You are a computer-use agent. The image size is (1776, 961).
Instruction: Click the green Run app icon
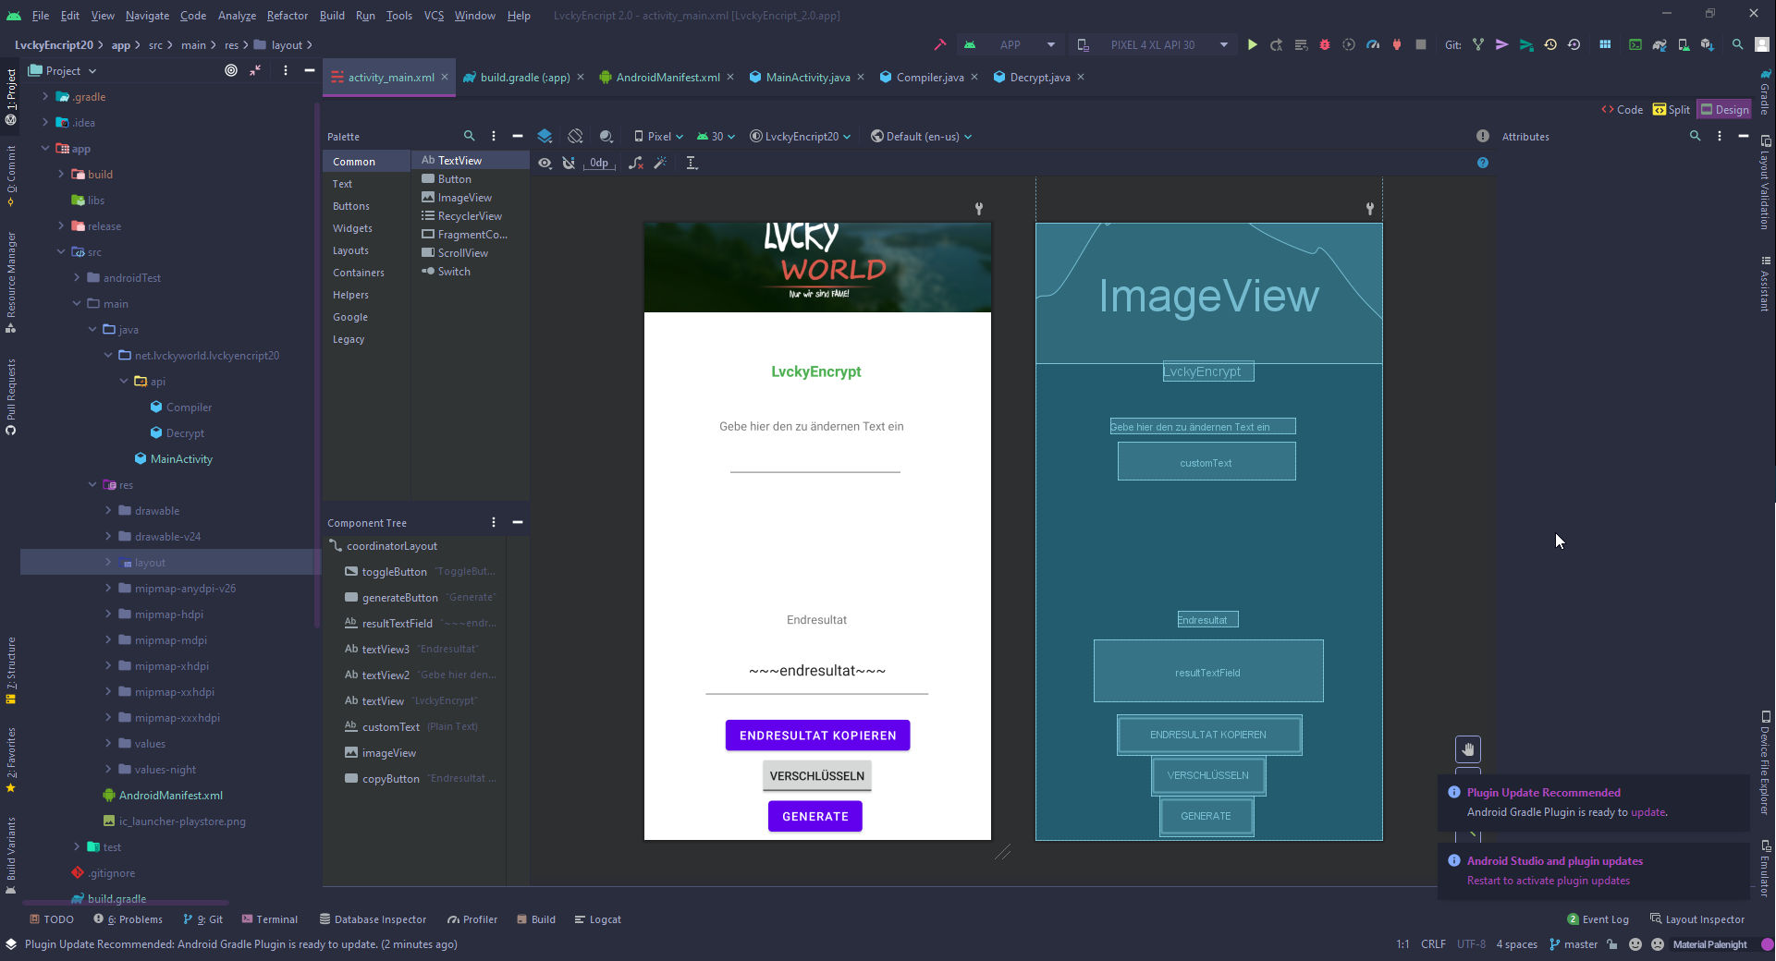point(1252,44)
